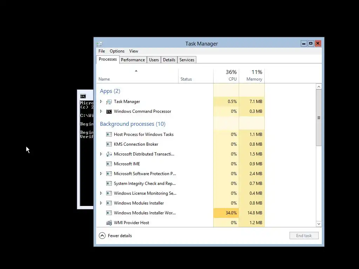Expand the Windows Command Processor row

coord(101,111)
